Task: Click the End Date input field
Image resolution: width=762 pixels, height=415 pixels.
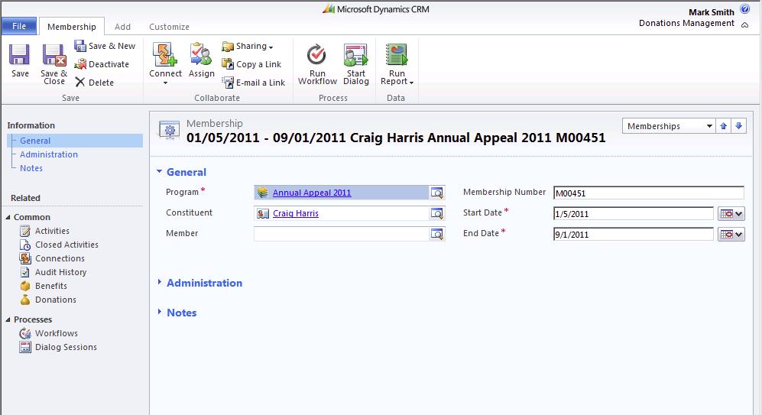Action: 634,235
